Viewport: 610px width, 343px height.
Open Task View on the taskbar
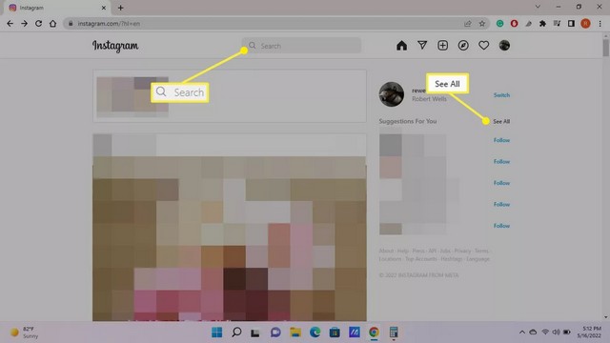coord(255,333)
